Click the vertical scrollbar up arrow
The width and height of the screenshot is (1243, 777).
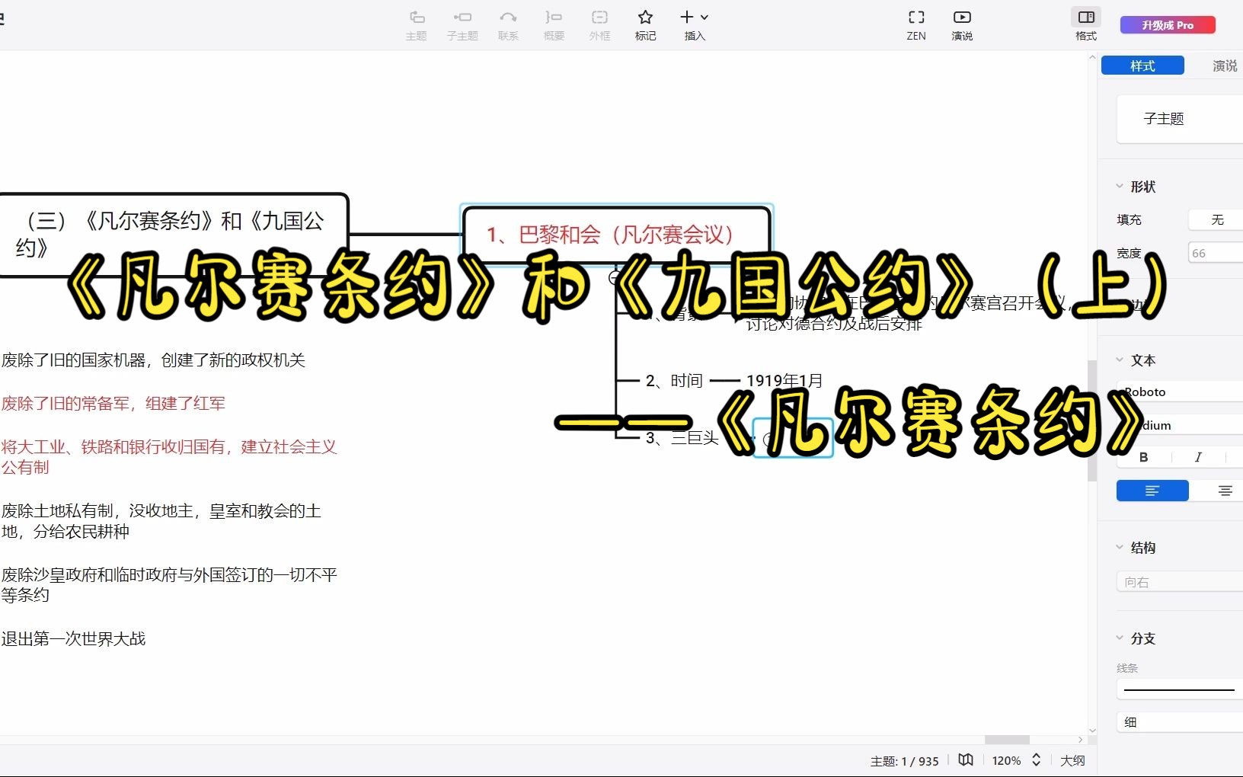click(1092, 57)
